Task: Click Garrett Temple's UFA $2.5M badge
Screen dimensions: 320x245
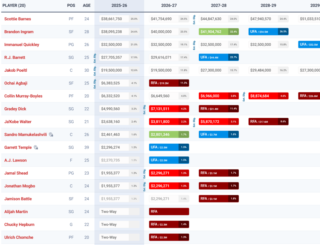Action: pyautogui.click(x=169, y=147)
